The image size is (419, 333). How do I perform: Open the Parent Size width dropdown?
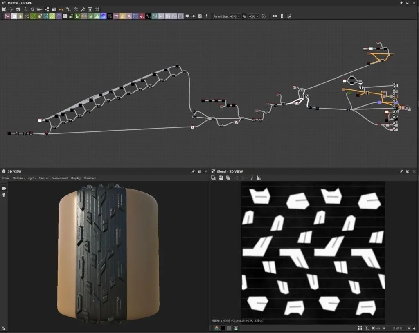235,16
